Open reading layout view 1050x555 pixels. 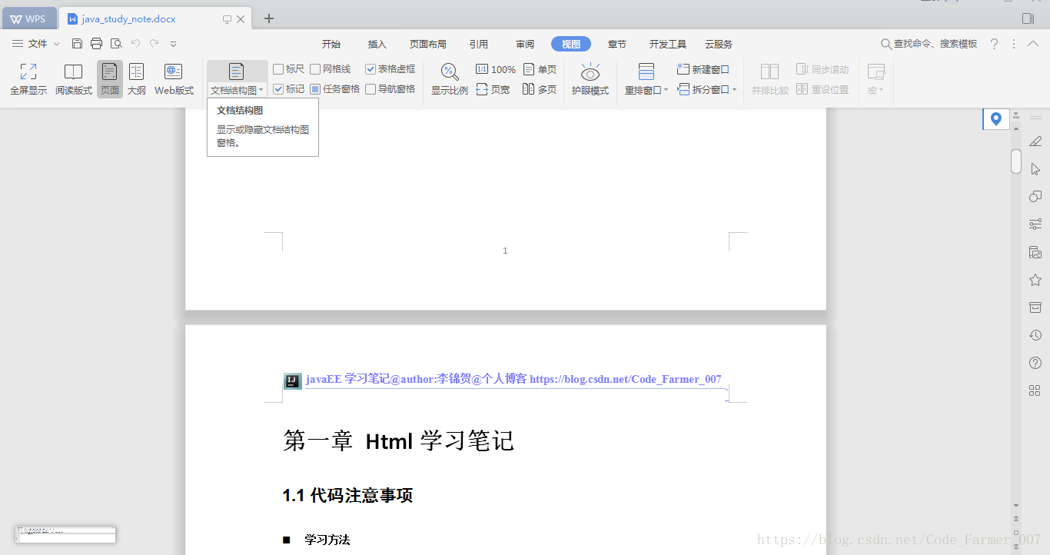pyautogui.click(x=73, y=80)
